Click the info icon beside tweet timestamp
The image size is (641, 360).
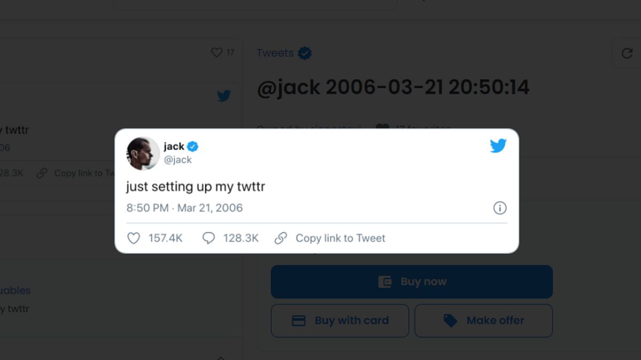pyautogui.click(x=499, y=208)
